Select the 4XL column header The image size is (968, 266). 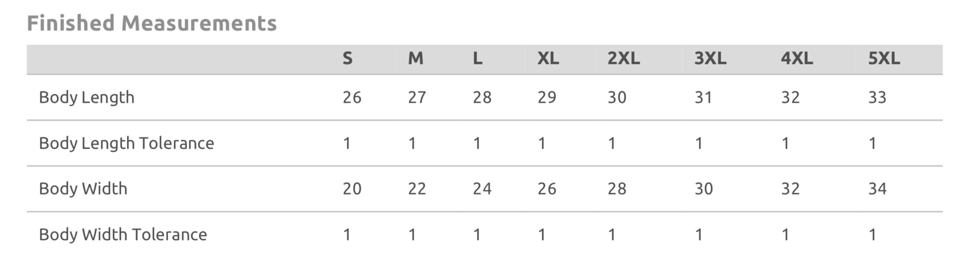(x=796, y=59)
